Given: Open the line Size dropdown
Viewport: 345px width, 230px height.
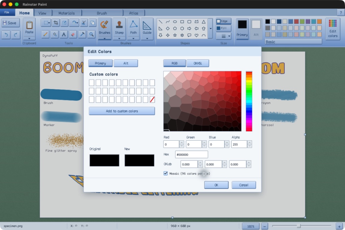Looking at the screenshot, I should (224, 36).
